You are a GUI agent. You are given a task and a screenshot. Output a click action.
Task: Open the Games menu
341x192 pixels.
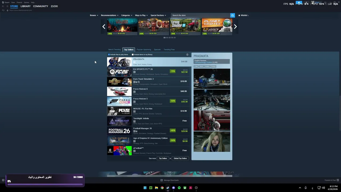click(x=26, y=2)
